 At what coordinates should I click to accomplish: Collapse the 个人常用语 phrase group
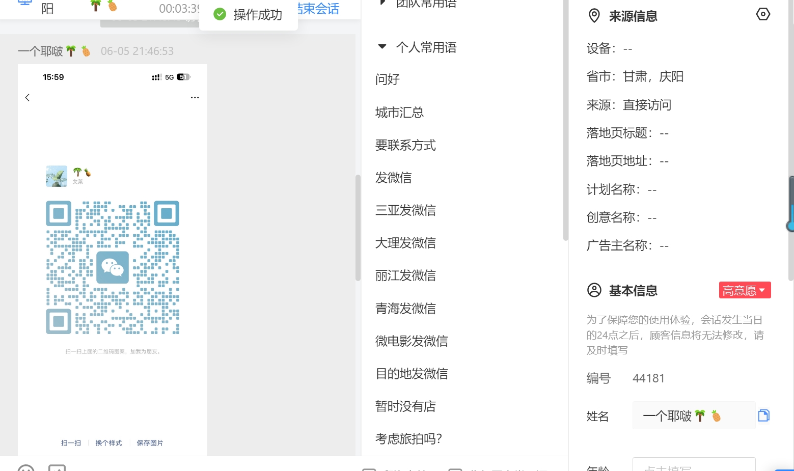(382, 47)
